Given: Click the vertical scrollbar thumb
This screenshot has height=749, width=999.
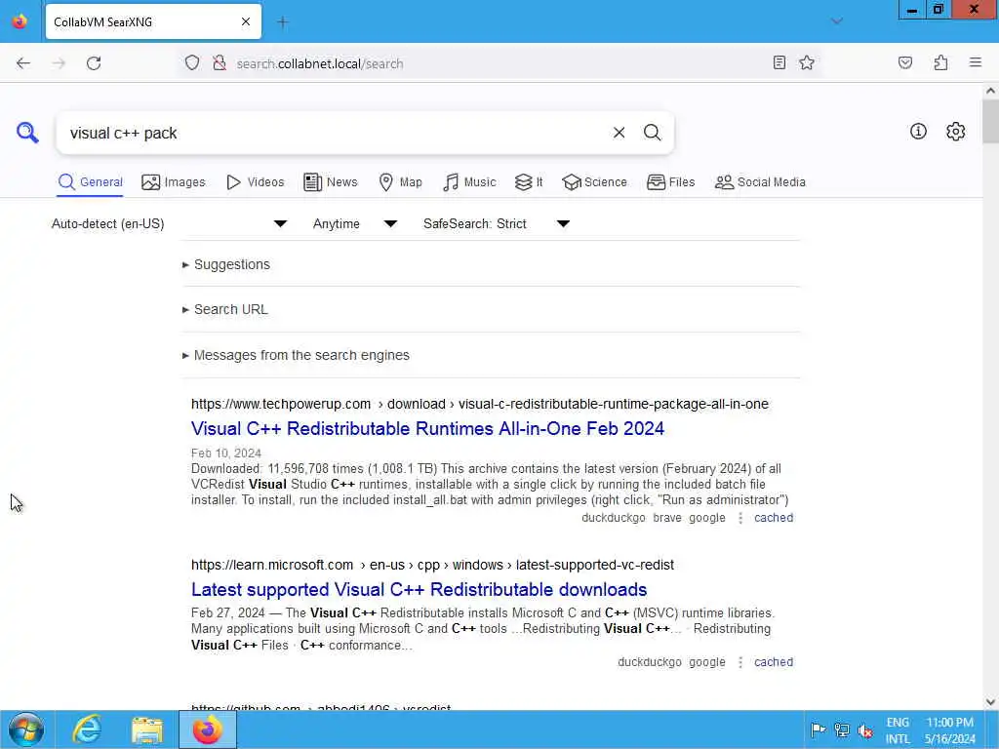Looking at the screenshot, I should point(990,121).
